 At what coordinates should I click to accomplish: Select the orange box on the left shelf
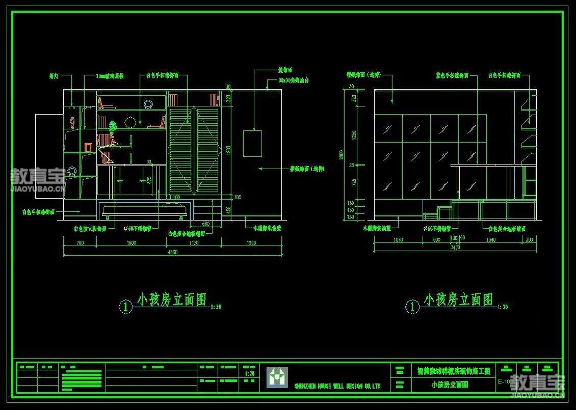[89, 148]
